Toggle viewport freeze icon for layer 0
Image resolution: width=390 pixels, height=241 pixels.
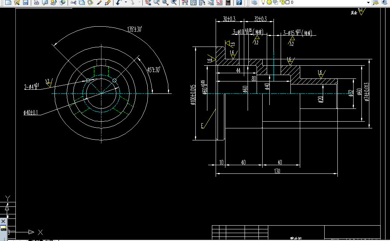click(275, 2)
